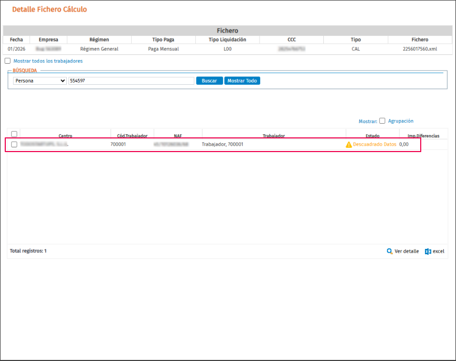Select the checkbox for worker 700001 row
Viewport: 456px width, 361px height.
point(14,145)
